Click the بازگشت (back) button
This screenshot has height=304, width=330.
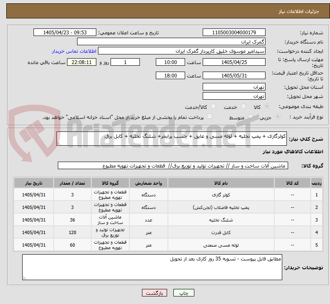pyautogui.click(x=154, y=293)
